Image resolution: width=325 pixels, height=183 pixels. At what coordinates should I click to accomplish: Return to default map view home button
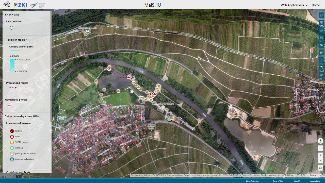pos(320,168)
